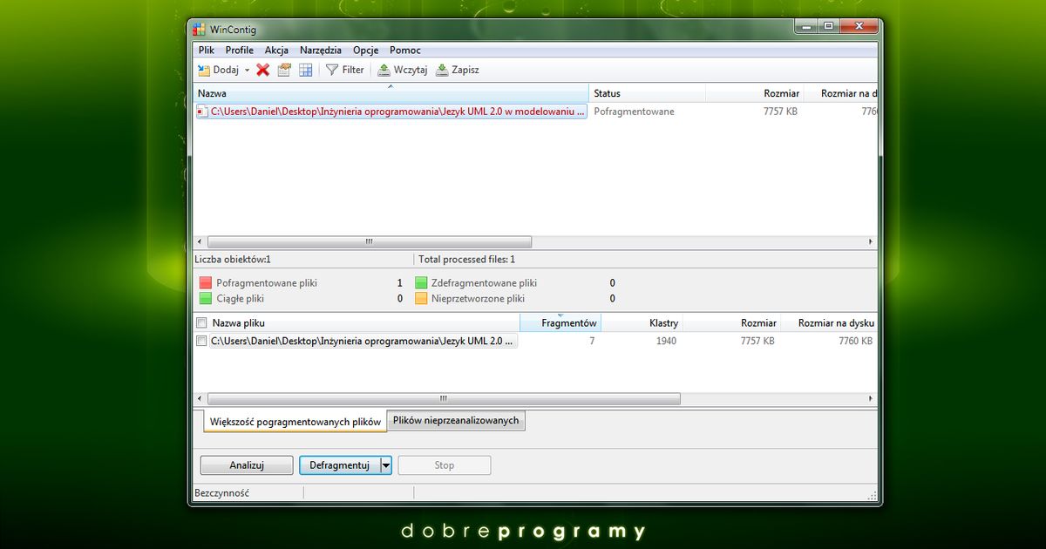
Task: Click the WinContig title bar icon
Action: 200,30
